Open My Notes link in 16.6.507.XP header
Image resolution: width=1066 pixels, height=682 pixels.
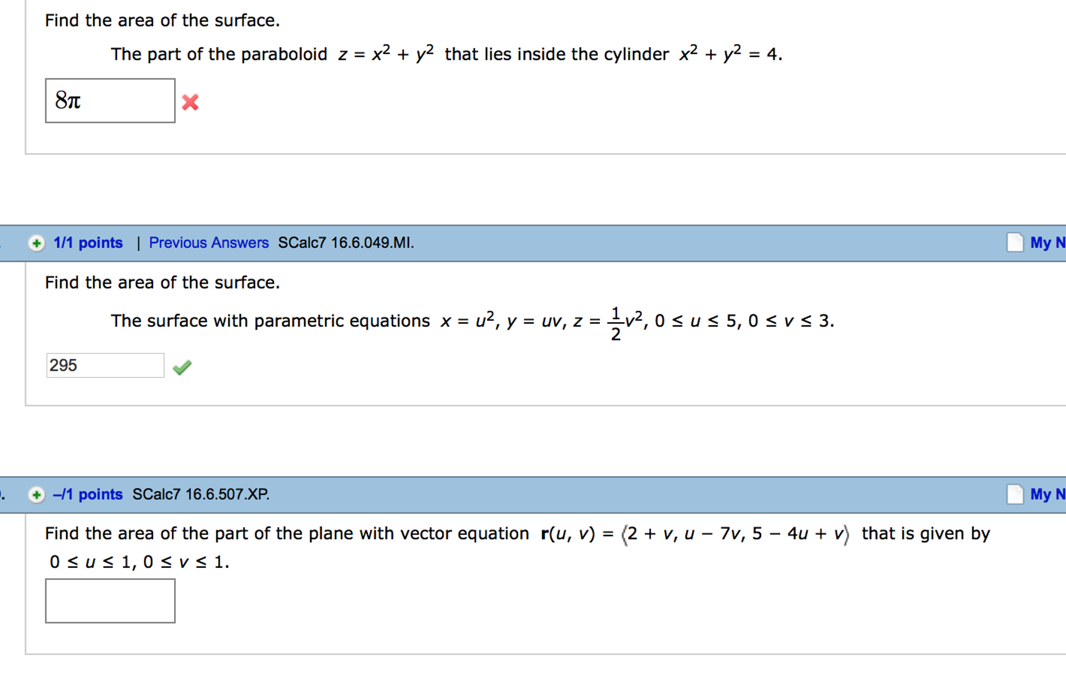[x=1047, y=494]
